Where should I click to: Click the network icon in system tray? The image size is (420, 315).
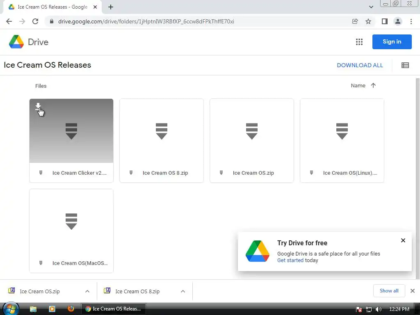(x=369, y=309)
